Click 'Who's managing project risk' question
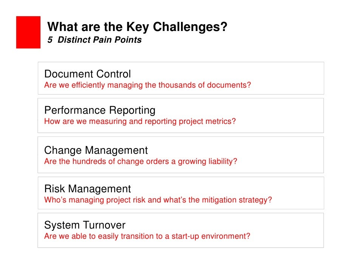This screenshot has width=356, height=275. pos(158,200)
